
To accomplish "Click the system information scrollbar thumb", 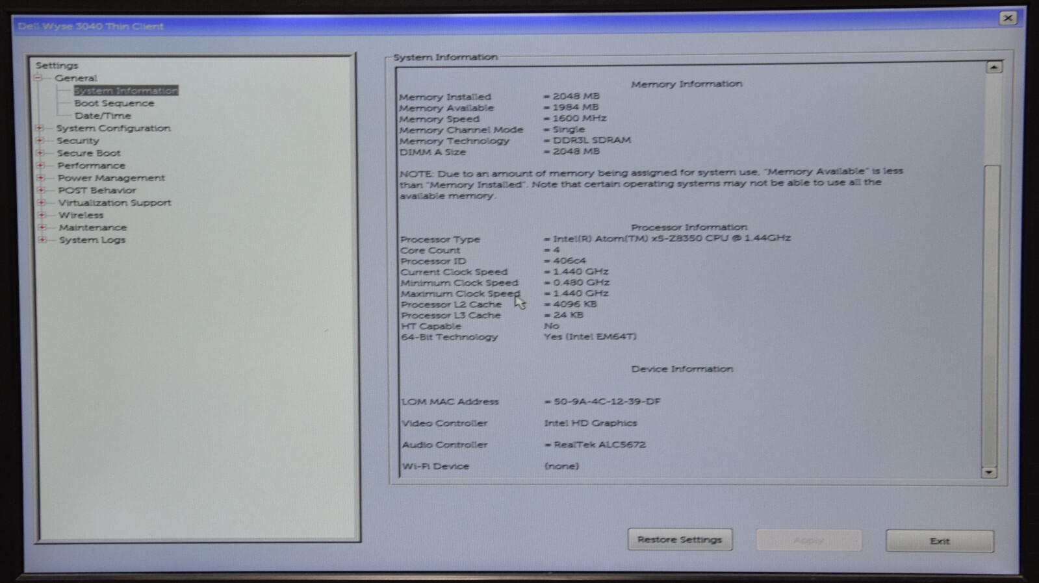I will 991,315.
